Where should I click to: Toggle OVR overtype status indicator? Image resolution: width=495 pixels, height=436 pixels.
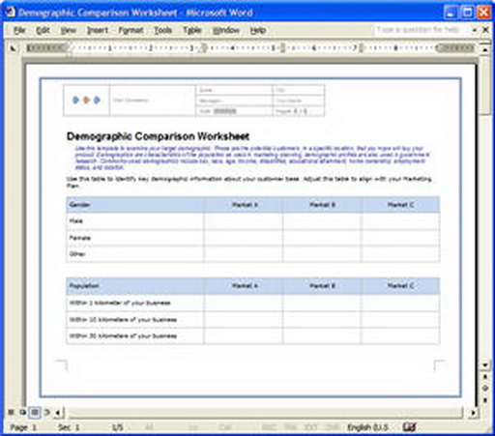coord(332,427)
